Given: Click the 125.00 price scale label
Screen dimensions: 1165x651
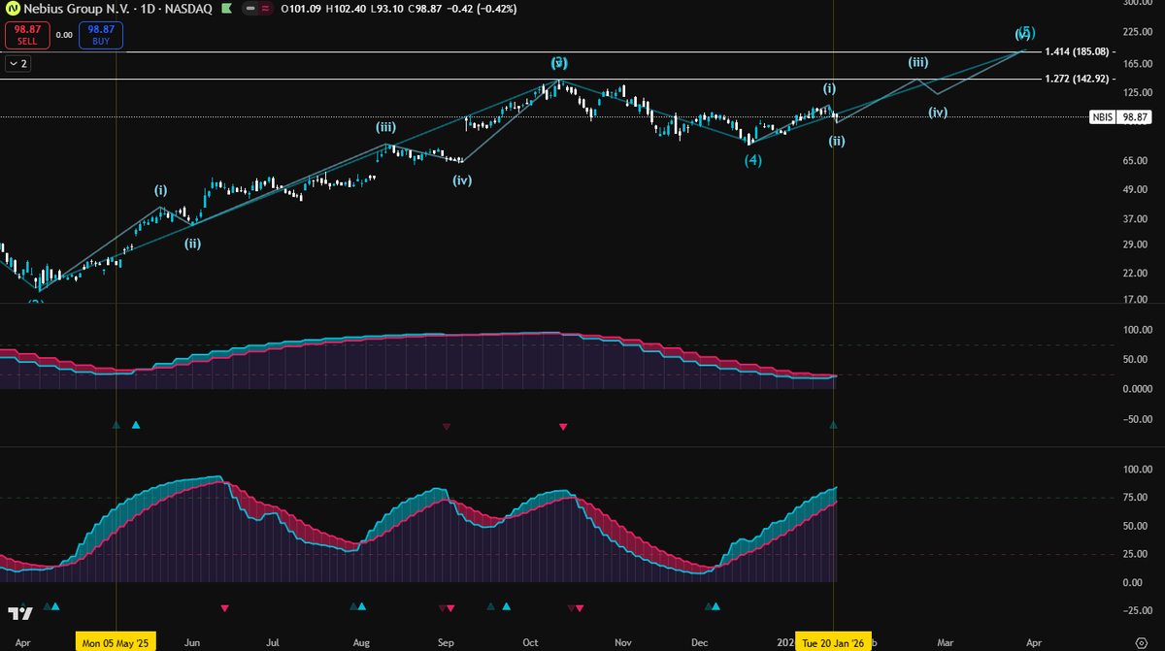Looking at the screenshot, I should pos(1137,92).
